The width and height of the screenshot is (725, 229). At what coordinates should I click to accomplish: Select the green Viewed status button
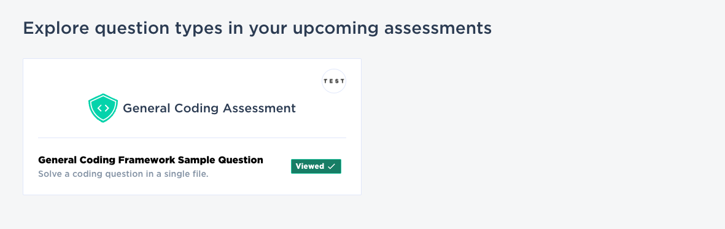[316, 166]
